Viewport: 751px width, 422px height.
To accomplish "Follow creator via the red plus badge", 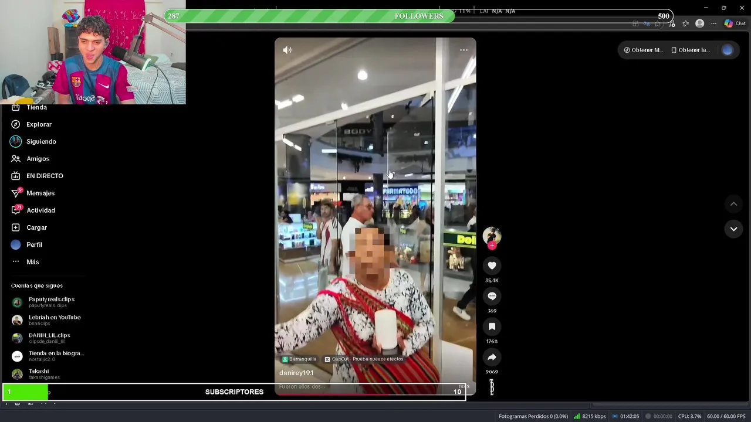I will (x=492, y=246).
